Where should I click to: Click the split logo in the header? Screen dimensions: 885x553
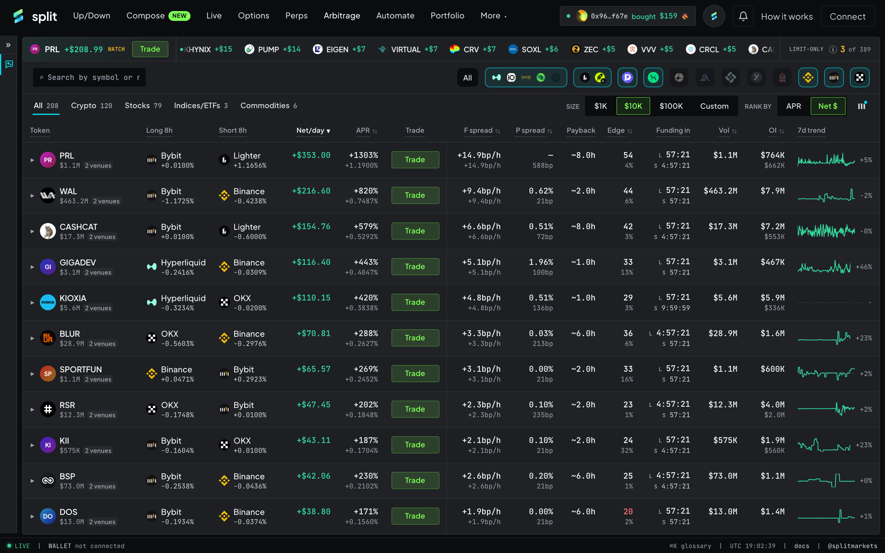click(x=35, y=16)
